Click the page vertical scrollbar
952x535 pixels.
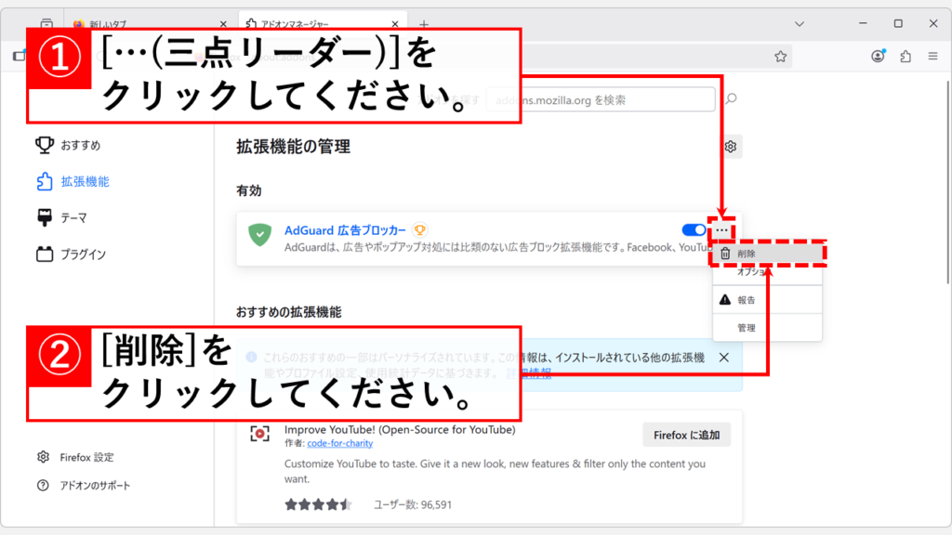[x=947, y=182]
